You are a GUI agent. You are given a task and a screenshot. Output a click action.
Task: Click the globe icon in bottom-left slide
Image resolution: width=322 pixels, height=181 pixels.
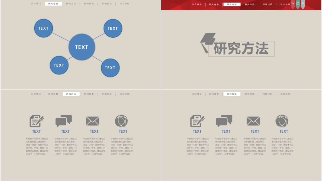point(121,121)
